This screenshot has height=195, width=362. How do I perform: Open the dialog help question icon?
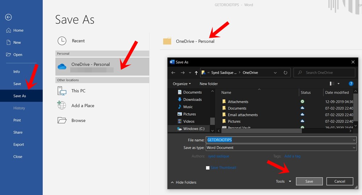pos(351,84)
